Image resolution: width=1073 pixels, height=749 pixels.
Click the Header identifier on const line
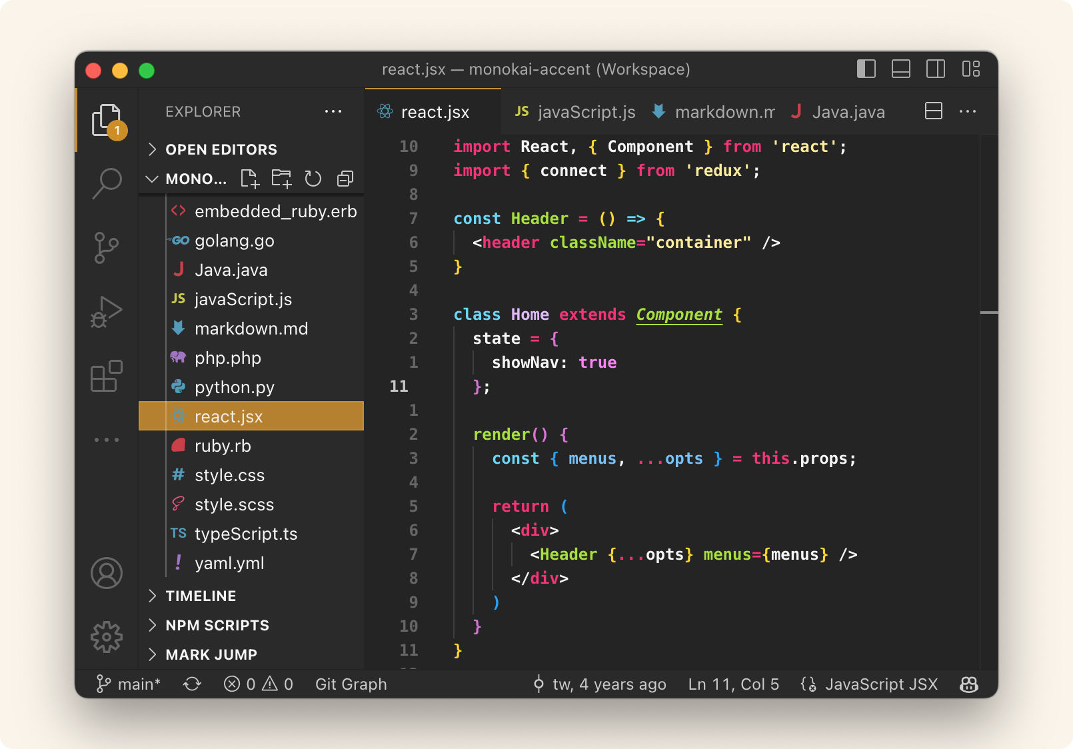540,219
